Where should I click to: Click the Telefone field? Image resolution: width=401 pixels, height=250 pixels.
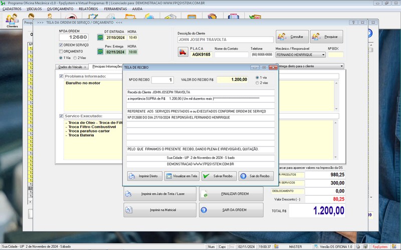click(x=262, y=54)
